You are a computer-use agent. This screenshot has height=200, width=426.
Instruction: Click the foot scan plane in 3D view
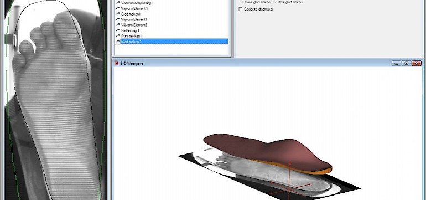pos(269,174)
